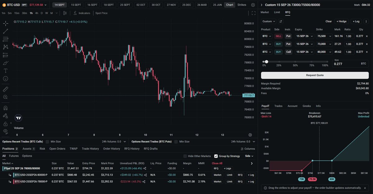Collapse the Custom 15 SEP 26 order panel
This screenshot has width=373, height=194.
261,5
